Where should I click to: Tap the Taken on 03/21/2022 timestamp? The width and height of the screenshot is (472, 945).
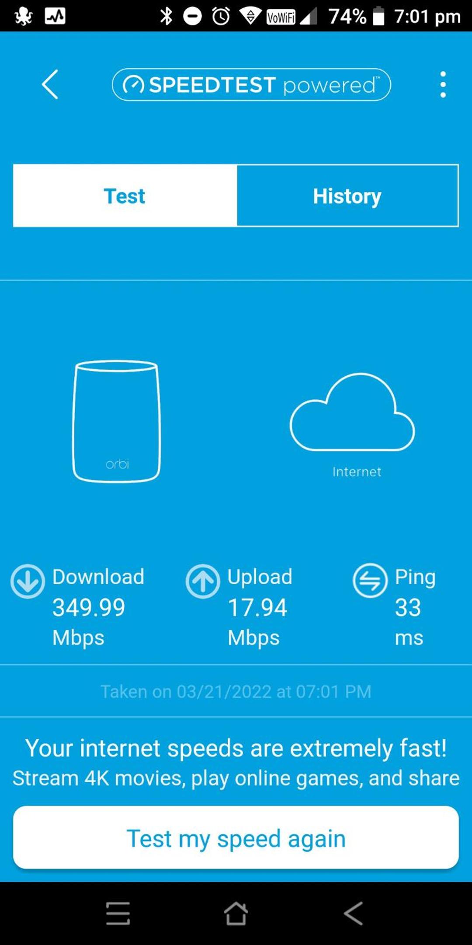pyautogui.click(x=236, y=692)
